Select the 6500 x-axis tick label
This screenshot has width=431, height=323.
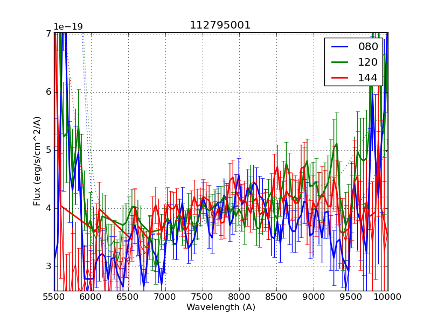pyautogui.click(x=128, y=297)
